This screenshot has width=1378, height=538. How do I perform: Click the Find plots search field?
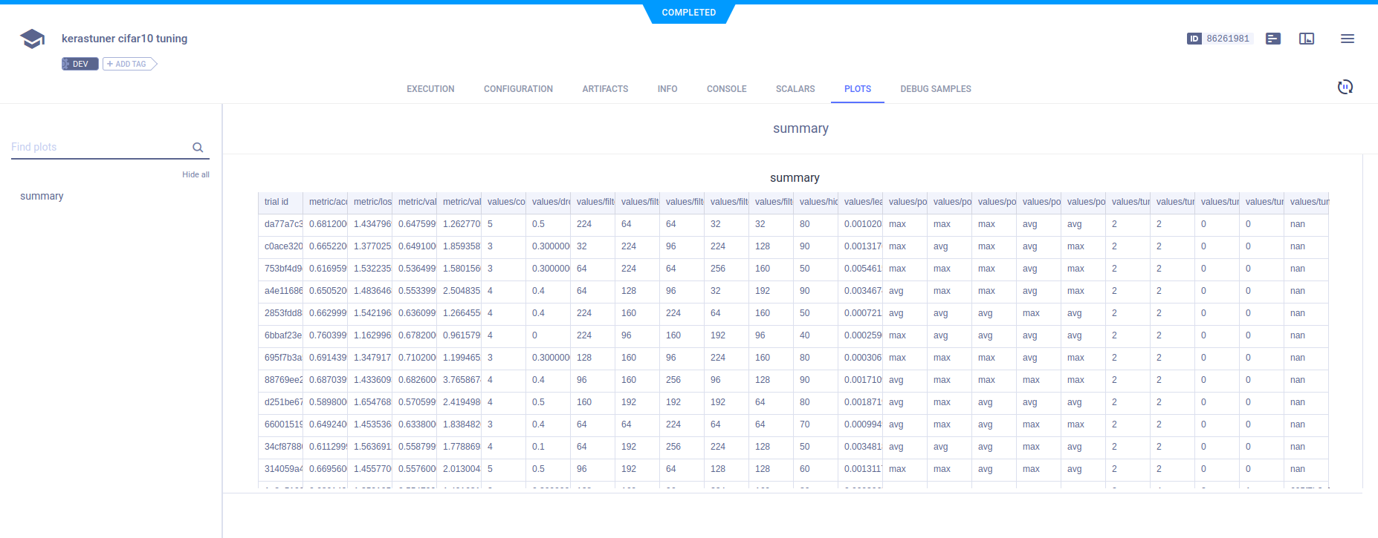click(100, 147)
